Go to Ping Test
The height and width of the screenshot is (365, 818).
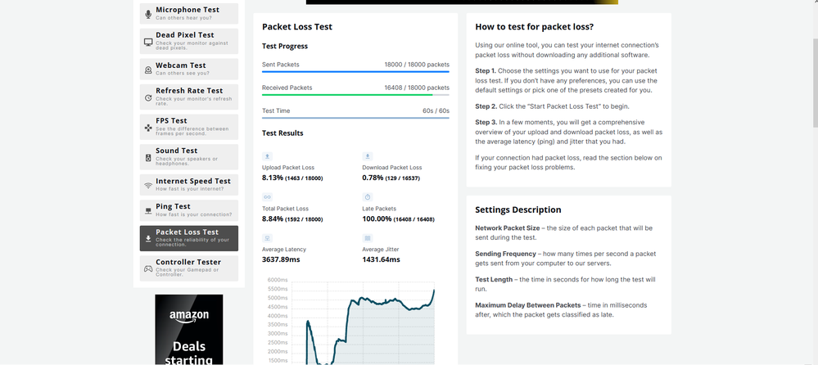189,210
